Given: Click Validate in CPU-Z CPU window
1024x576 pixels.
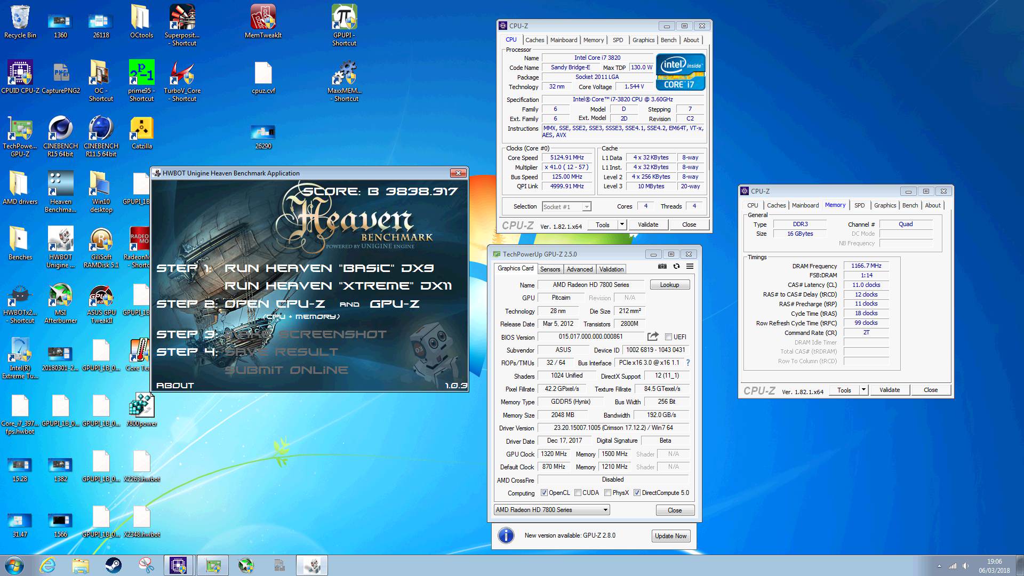Looking at the screenshot, I should pyautogui.click(x=648, y=225).
